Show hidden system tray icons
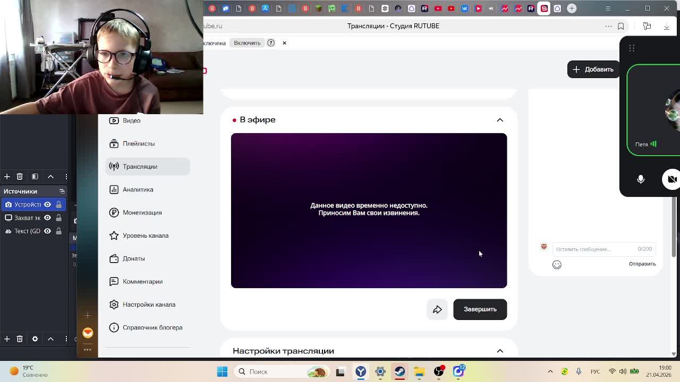 pyautogui.click(x=550, y=372)
